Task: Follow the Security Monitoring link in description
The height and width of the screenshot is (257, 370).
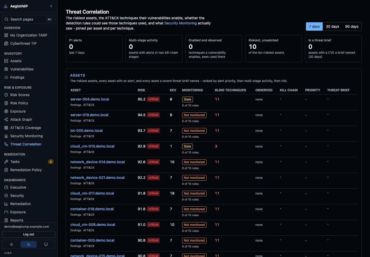Action: [x=180, y=23]
